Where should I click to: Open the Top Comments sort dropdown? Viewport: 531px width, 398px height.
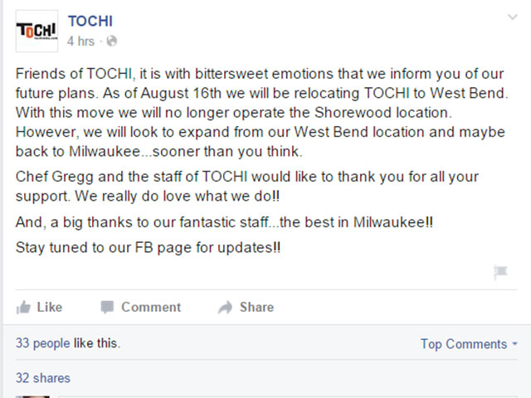(469, 344)
